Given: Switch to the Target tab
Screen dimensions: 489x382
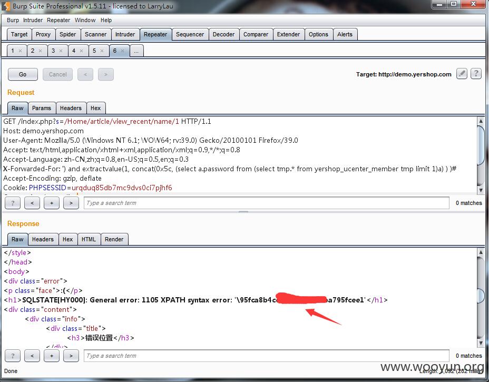Looking at the screenshot, I should click(x=19, y=34).
